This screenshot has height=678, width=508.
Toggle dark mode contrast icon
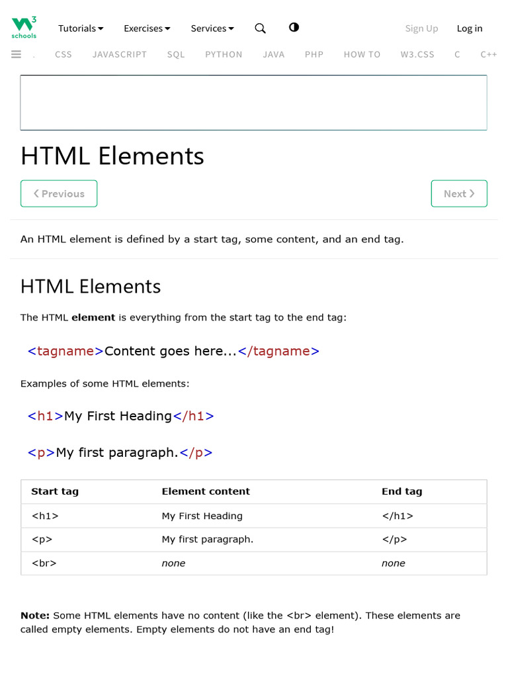(294, 27)
